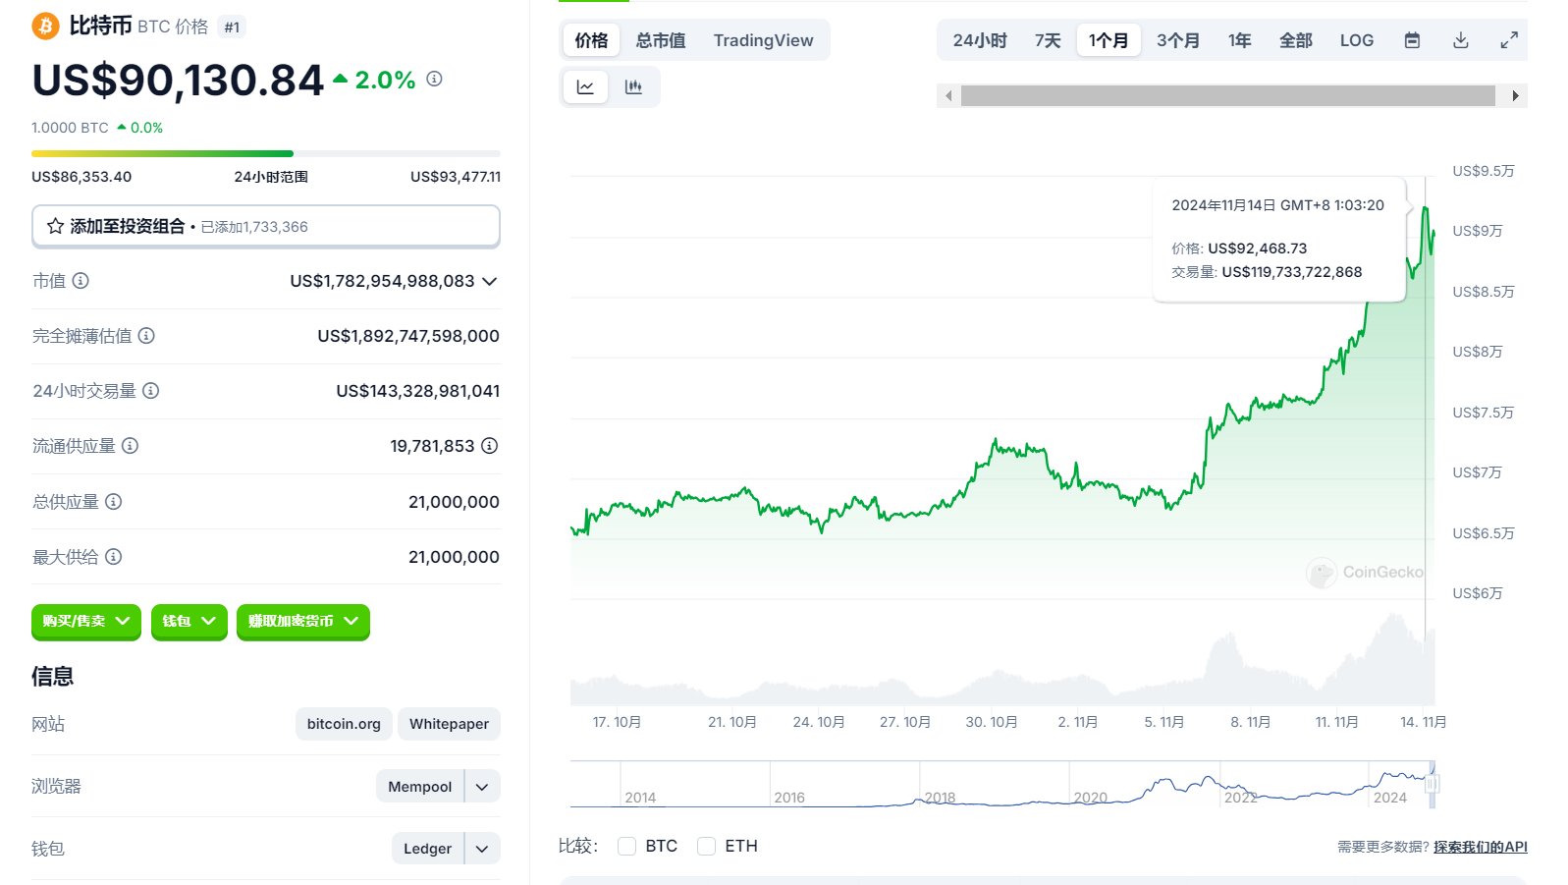Click the navigator range handle near 2024
The width and height of the screenshot is (1568, 885).
click(x=1432, y=784)
